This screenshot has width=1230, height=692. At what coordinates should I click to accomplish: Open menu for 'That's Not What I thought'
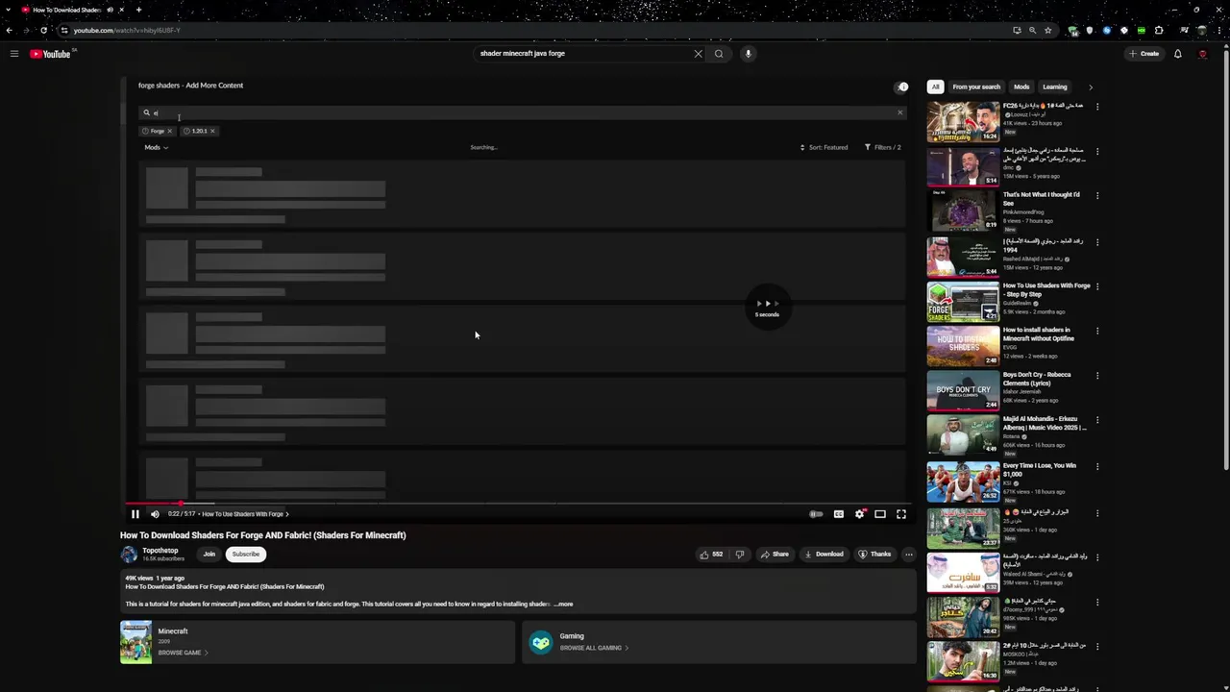1097,195
